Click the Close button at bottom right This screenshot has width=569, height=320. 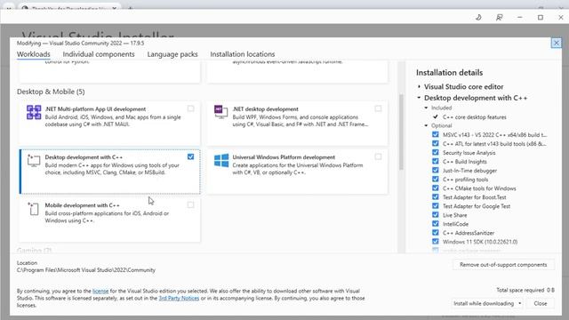coord(541,303)
